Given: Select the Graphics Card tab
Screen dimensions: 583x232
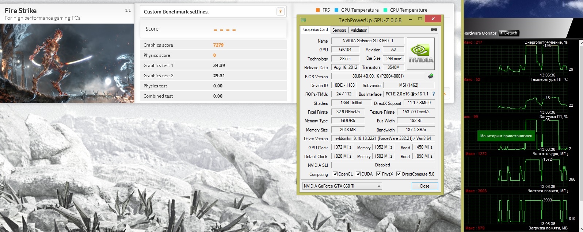Looking at the screenshot, I should tap(316, 30).
